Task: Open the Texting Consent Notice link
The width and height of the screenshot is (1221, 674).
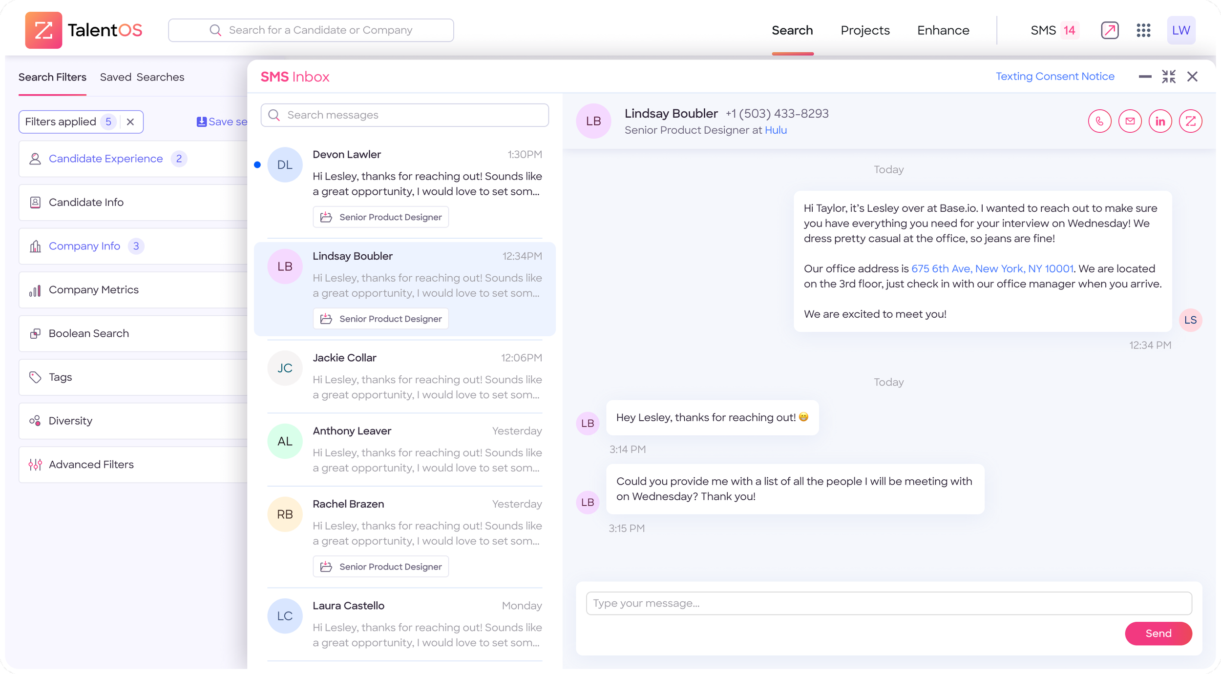Action: point(1055,77)
